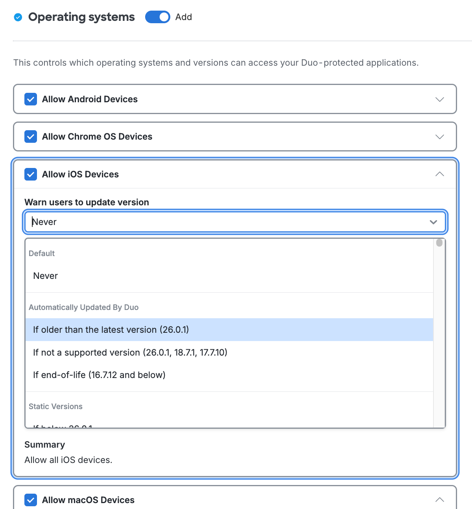Expand the Allow Chrome OS Devices section

click(439, 137)
